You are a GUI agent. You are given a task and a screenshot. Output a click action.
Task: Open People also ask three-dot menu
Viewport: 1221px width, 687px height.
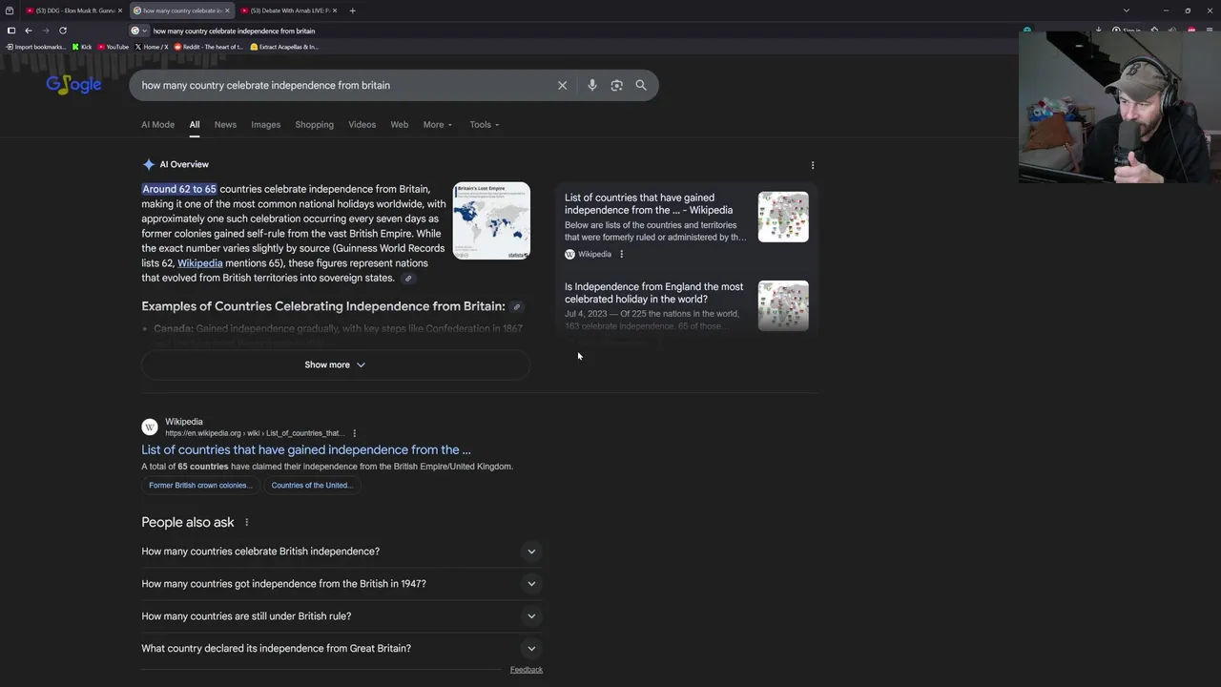pos(246,523)
